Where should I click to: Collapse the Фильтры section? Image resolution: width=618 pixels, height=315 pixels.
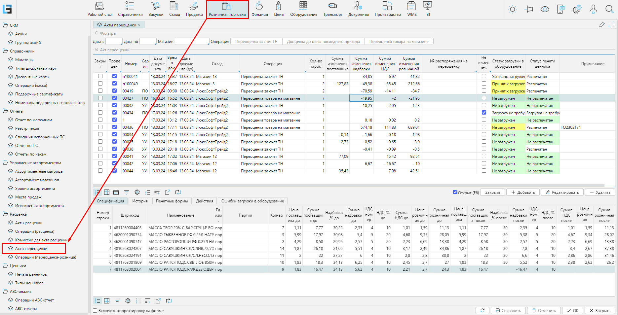[97, 33]
